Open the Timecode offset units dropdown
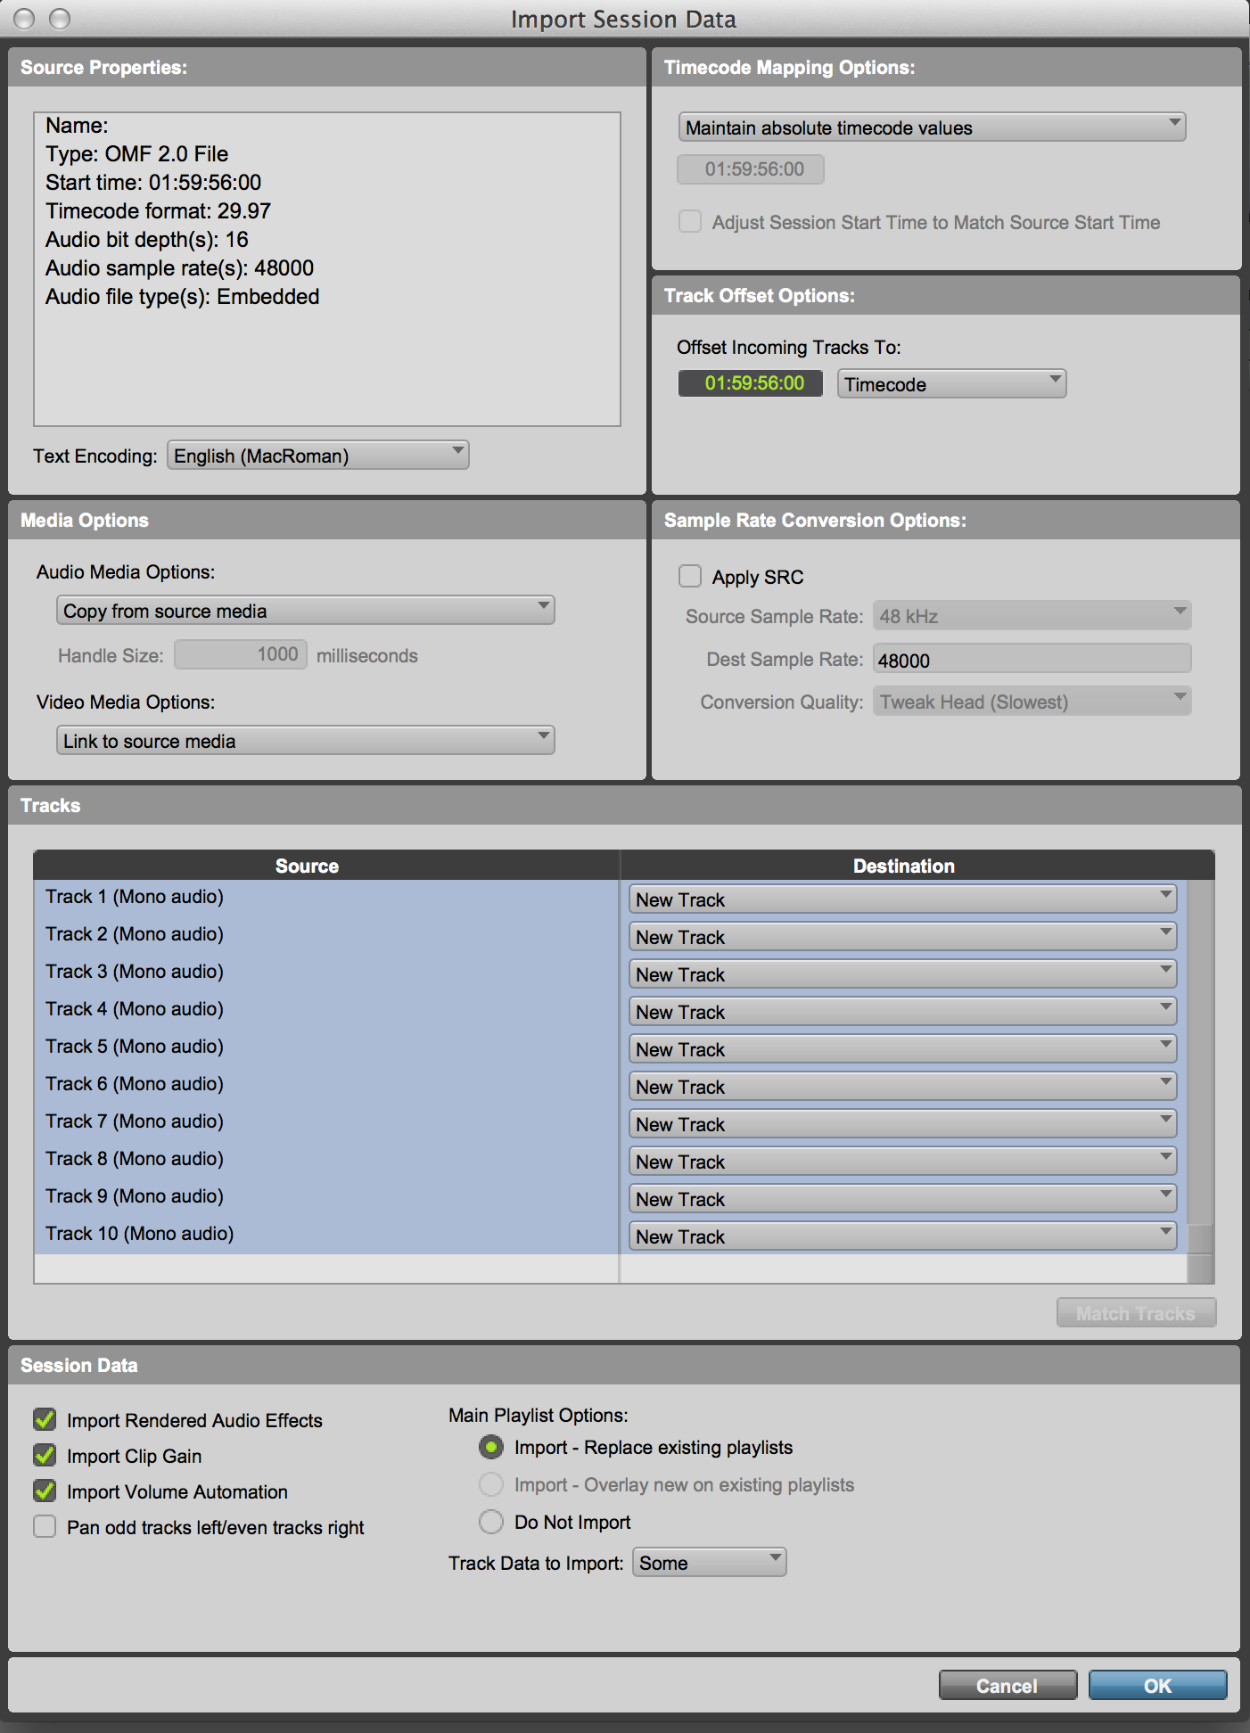Viewport: 1250px width, 1733px height. click(951, 384)
